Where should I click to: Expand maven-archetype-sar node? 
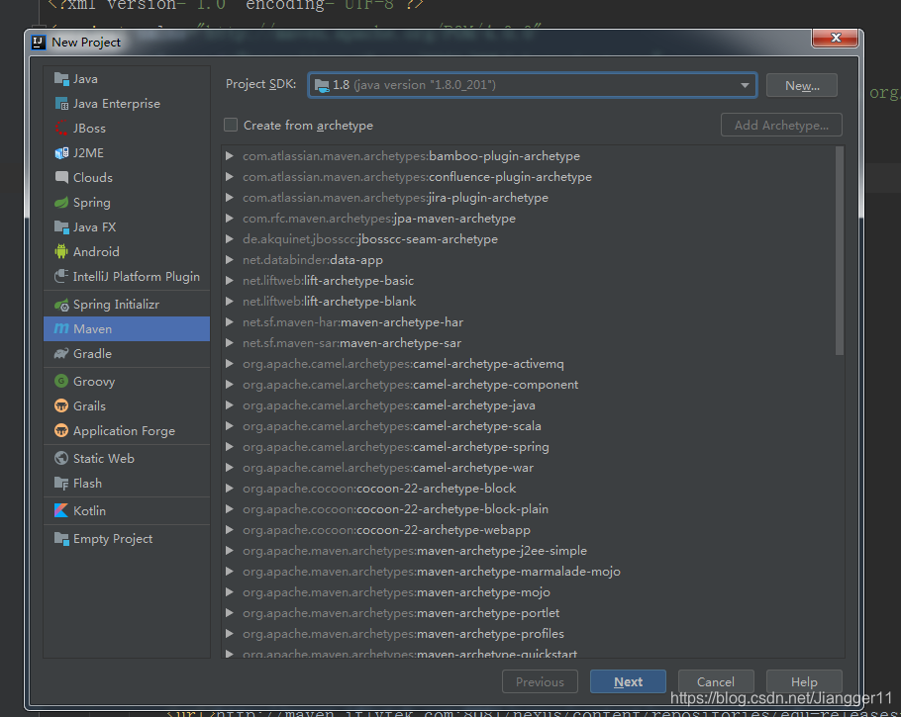click(x=230, y=343)
